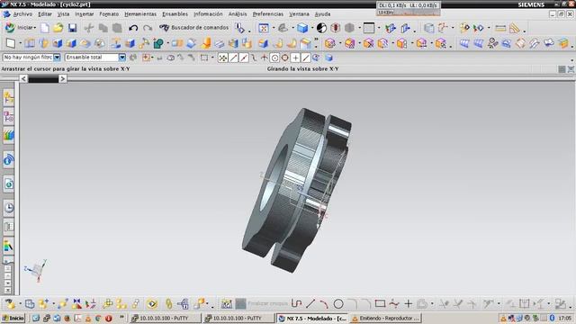Image resolution: width=576 pixels, height=324 pixels.
Task: Open the Assembly Navigator in left sidebar
Action: (x=8, y=98)
